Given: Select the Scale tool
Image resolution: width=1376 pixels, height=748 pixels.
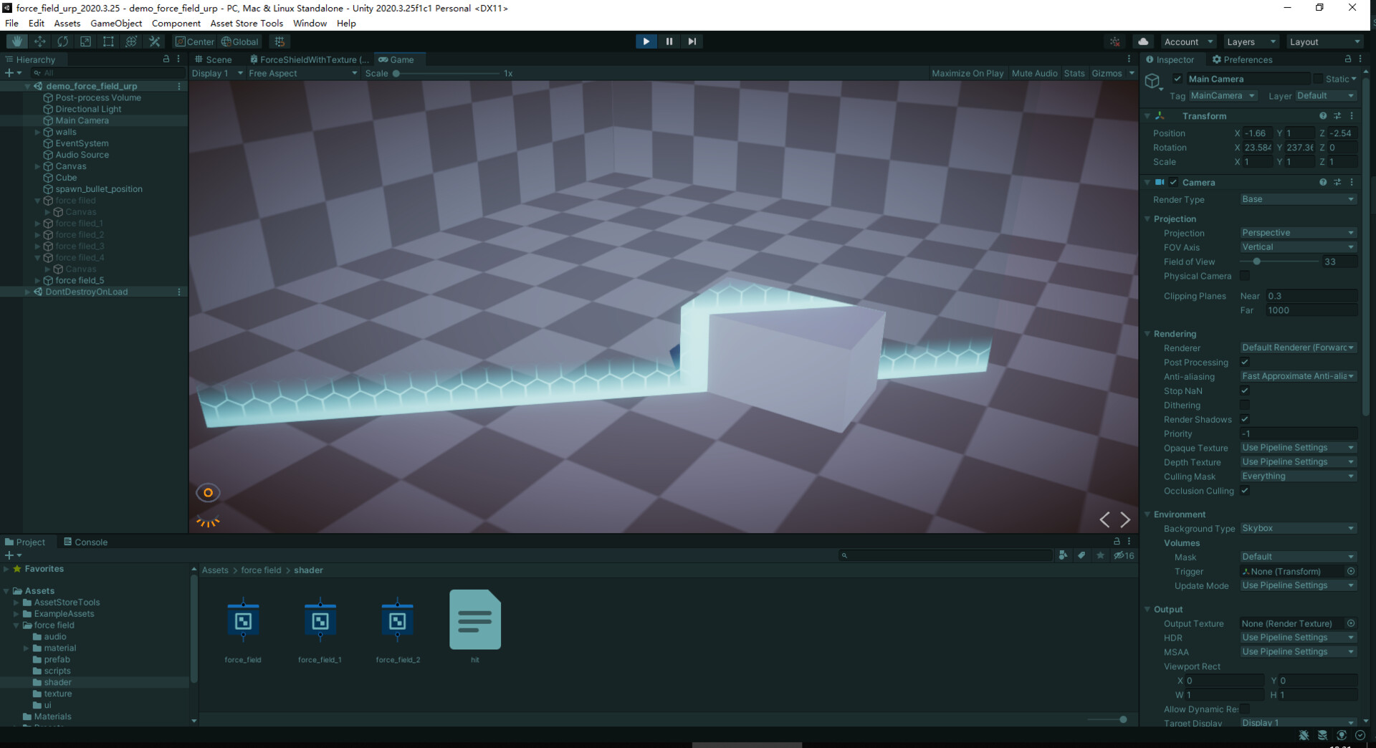Looking at the screenshot, I should 85,41.
